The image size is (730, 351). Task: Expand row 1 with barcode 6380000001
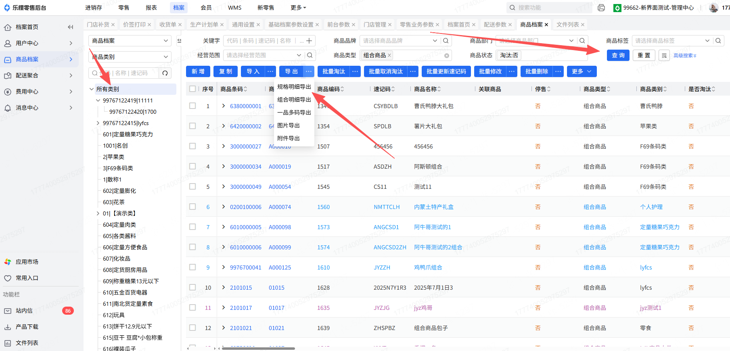click(224, 106)
